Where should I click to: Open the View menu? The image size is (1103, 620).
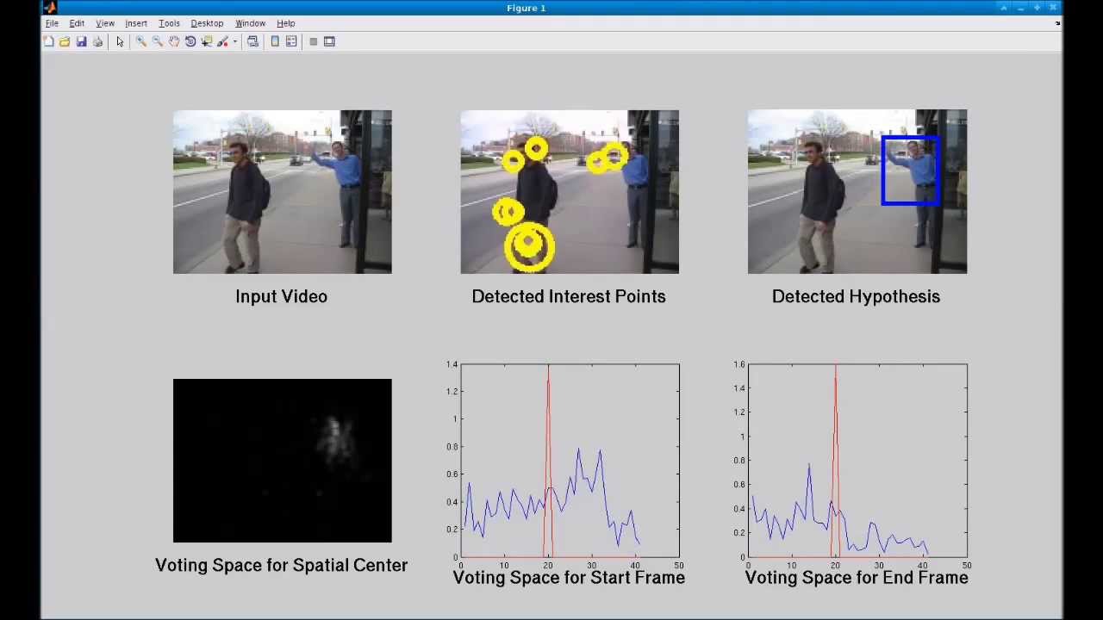click(x=105, y=23)
